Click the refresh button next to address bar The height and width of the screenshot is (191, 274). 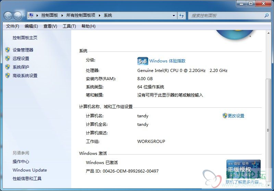click(x=182, y=16)
